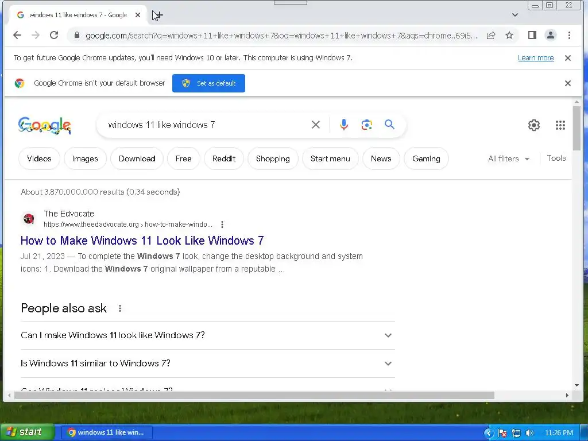588x441 pixels.
Task: Click the About 3,870,000,000 results text
Action: point(100,192)
